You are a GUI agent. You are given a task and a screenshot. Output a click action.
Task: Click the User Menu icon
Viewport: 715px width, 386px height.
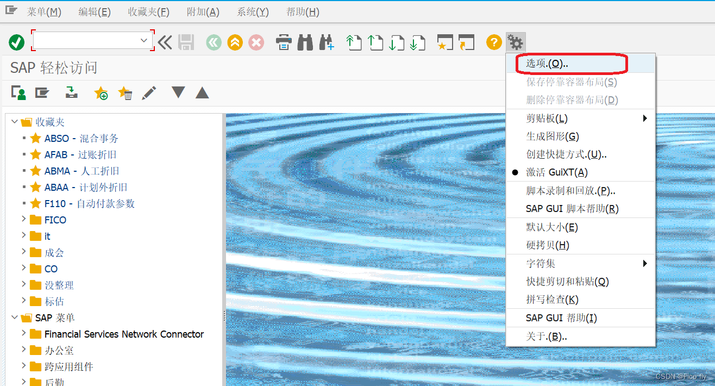[19, 93]
